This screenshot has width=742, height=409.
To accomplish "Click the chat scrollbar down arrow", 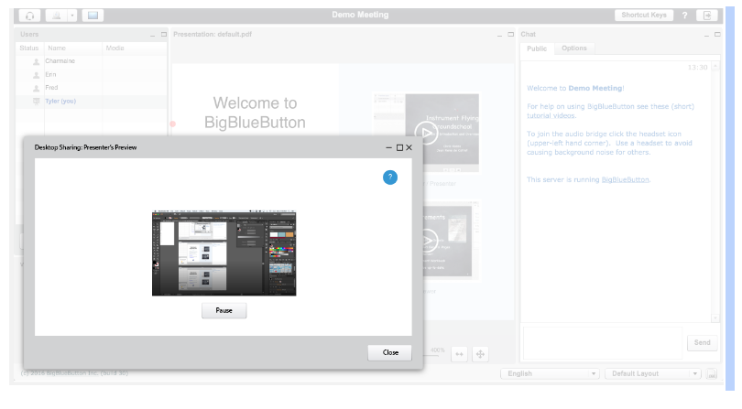I will point(715,318).
